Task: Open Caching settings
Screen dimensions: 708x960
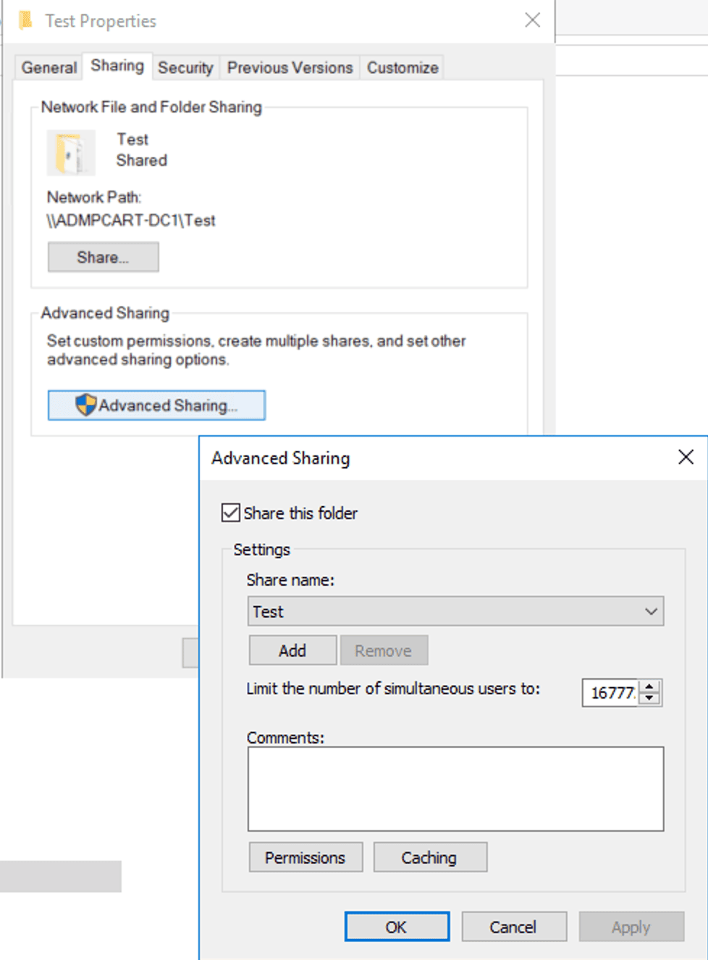Action: pos(430,857)
